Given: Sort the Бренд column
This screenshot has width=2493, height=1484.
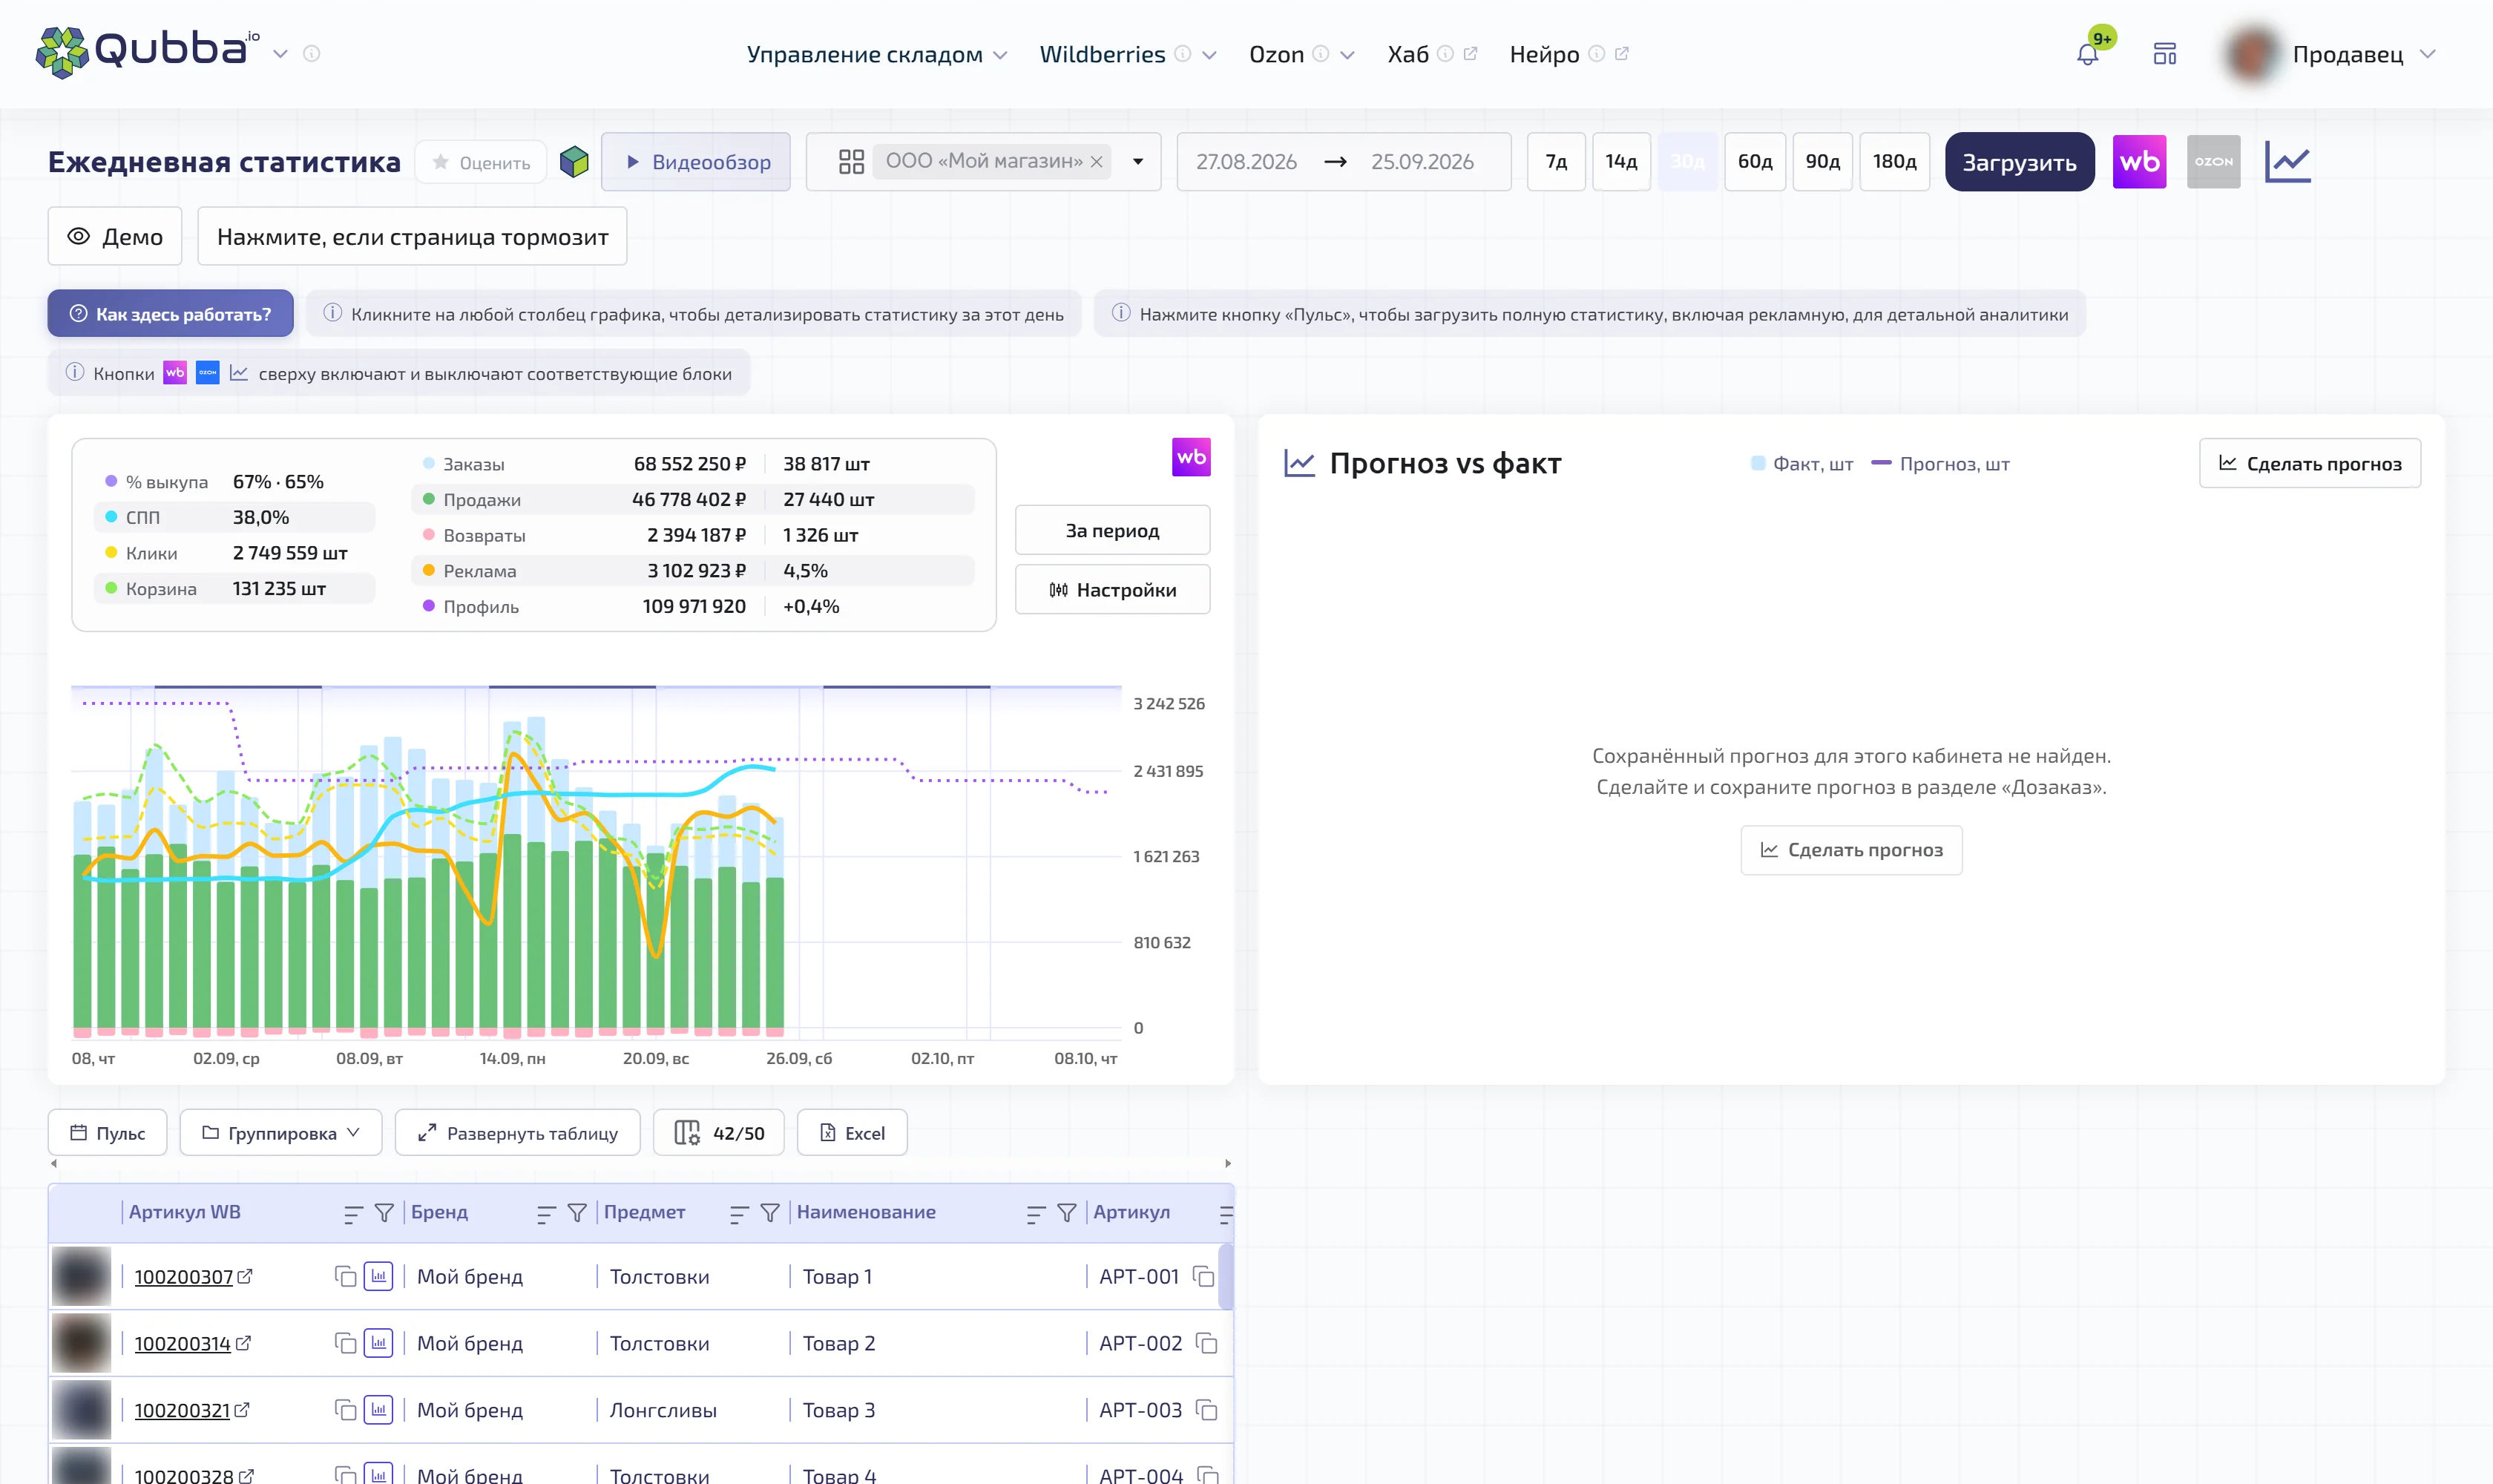Looking at the screenshot, I should coord(546,1213).
